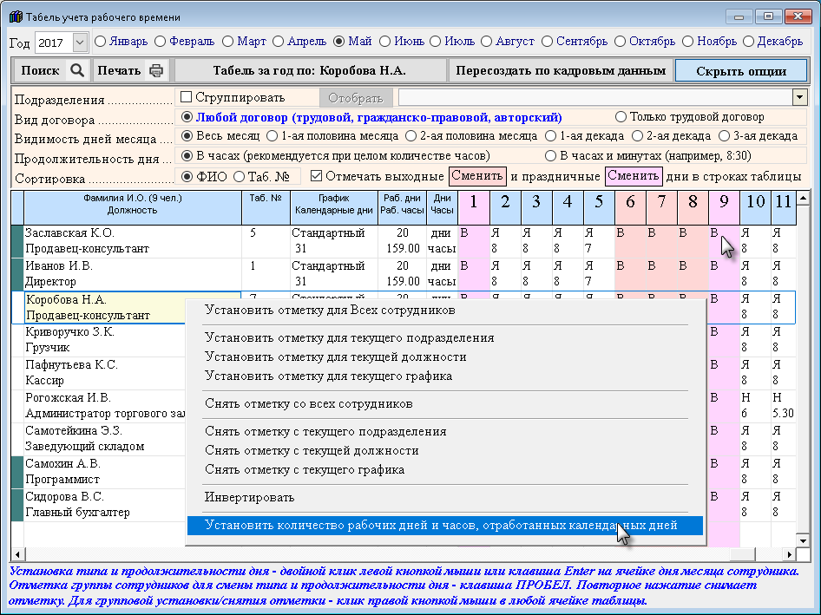Choose Снять отметку с текущего графика
This screenshot has height=615, width=821.
(444, 469)
